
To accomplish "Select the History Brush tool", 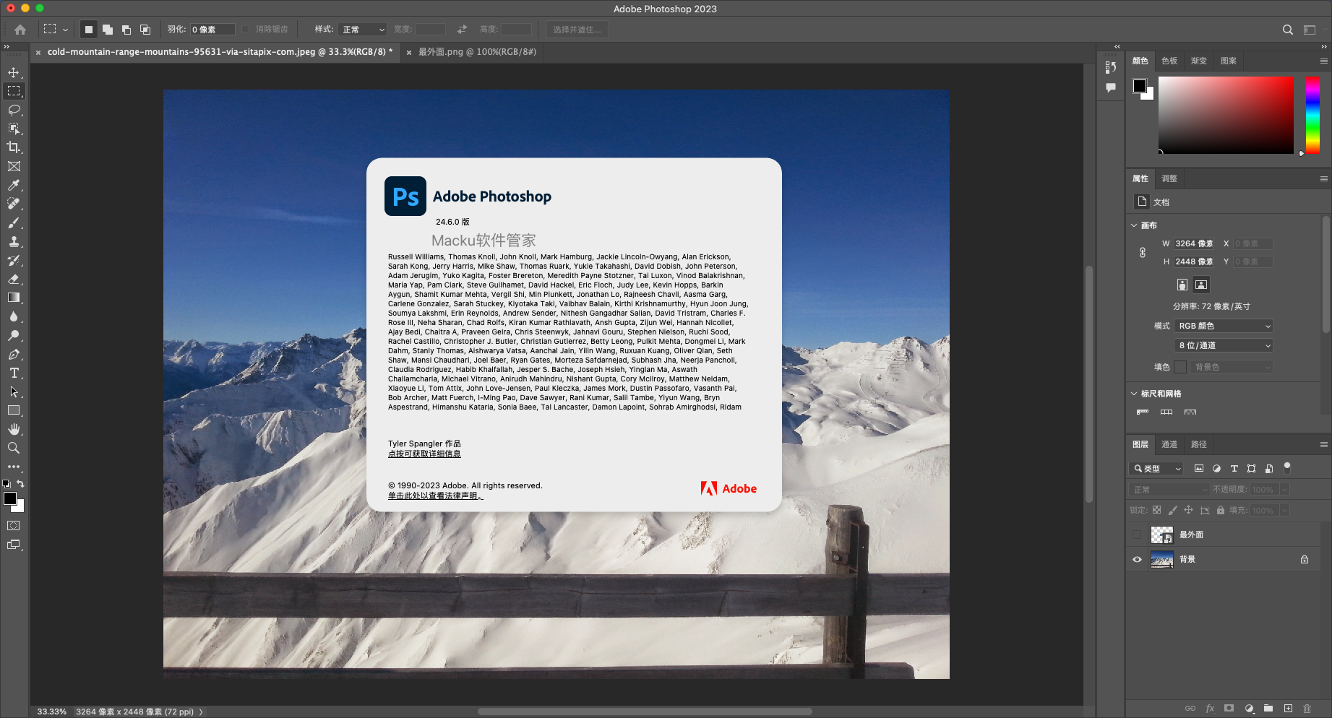I will tap(14, 260).
